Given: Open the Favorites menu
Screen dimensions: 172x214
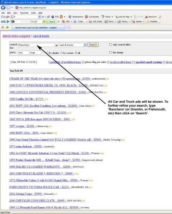Looking at the screenshot, I should tap(24, 13).
